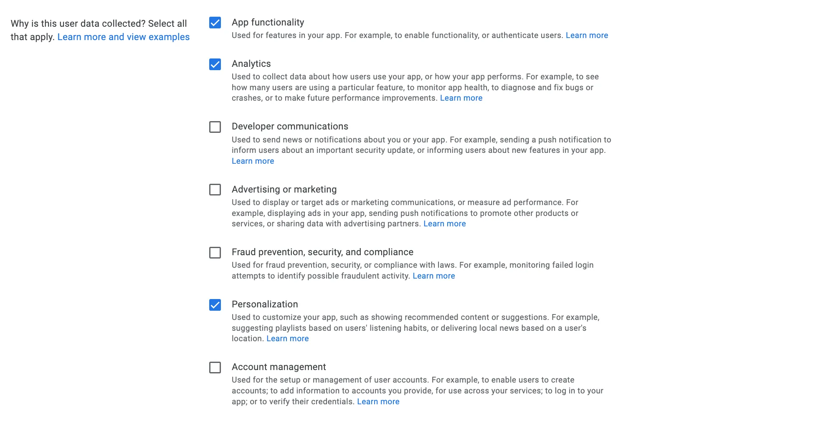Click the Account management option title

click(279, 367)
